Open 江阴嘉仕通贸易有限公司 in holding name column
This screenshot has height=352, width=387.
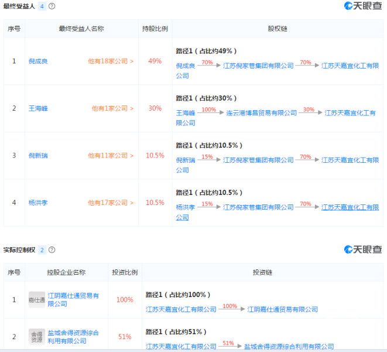click(73, 300)
